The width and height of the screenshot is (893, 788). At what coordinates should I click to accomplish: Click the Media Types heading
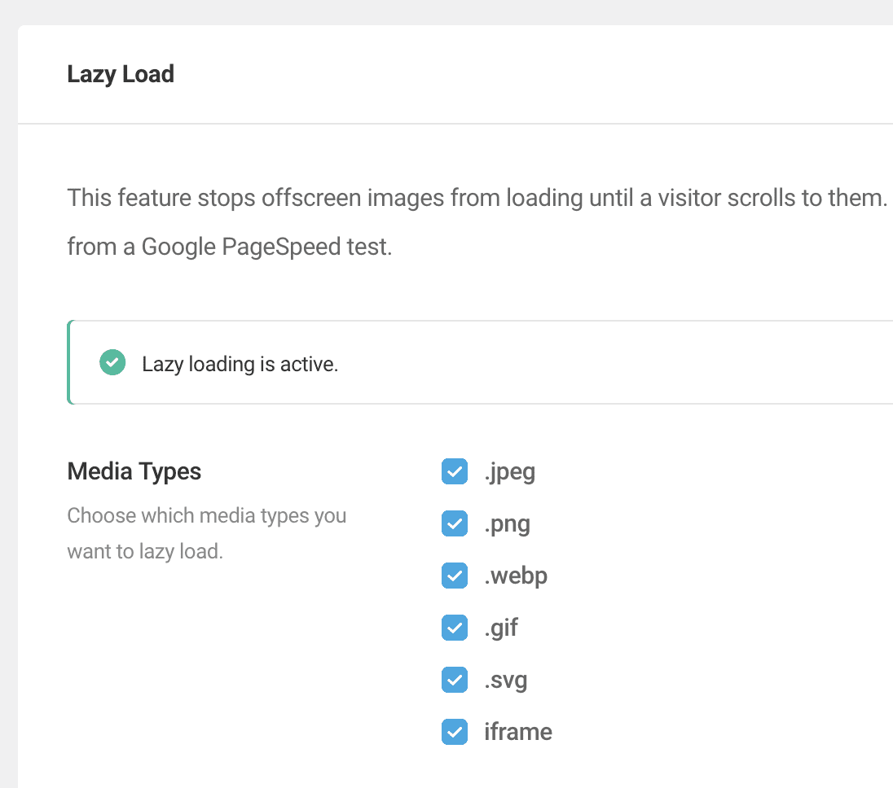134,471
